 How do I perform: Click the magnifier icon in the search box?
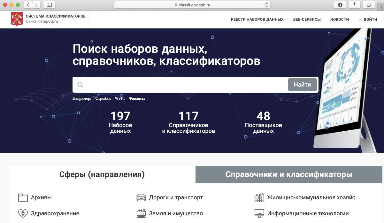point(80,85)
